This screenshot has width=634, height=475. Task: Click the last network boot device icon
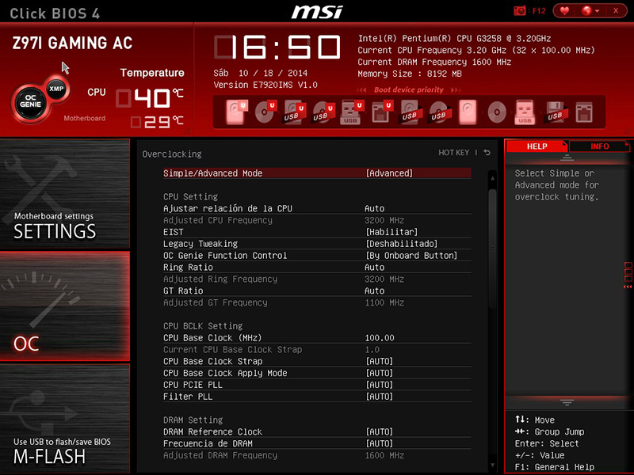[x=584, y=112]
